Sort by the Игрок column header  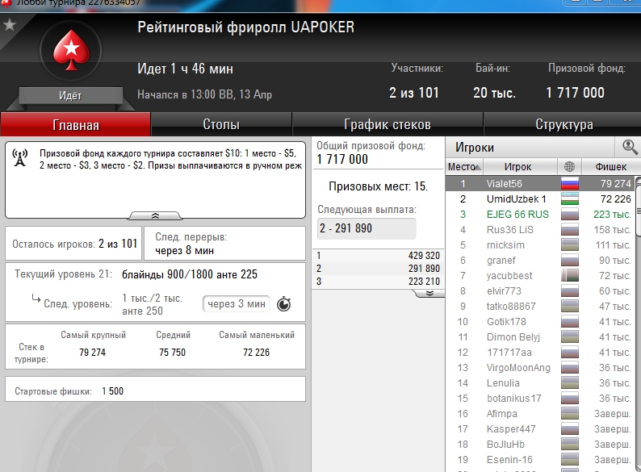pos(517,167)
